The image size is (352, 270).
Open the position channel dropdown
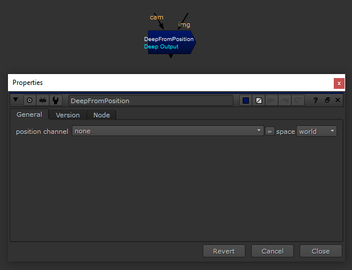click(167, 132)
